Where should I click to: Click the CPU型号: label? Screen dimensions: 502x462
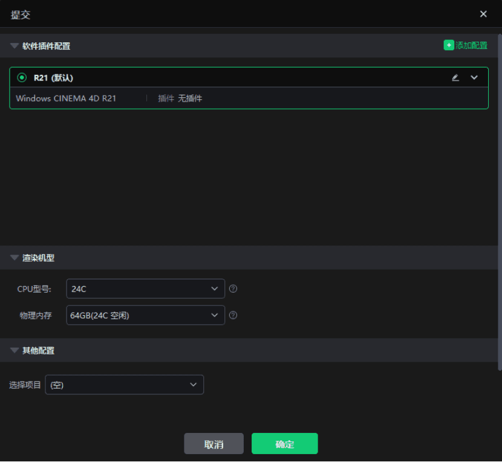[x=34, y=289]
